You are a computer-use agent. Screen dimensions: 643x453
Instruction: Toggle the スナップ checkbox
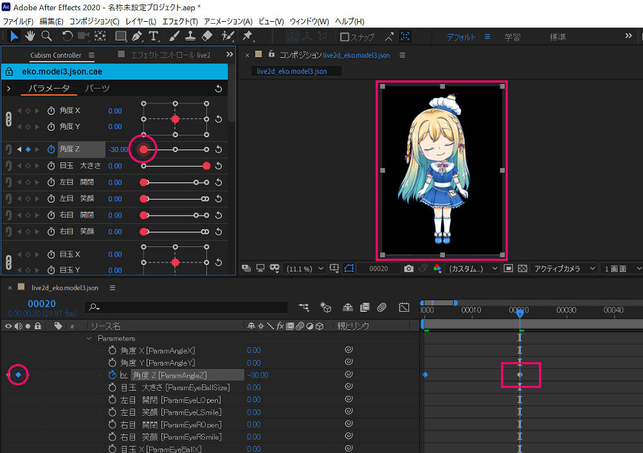click(345, 37)
